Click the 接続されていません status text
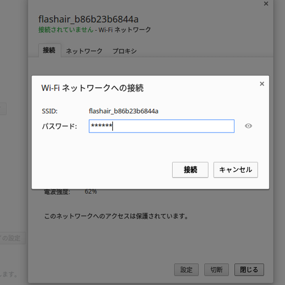This screenshot has height=285, width=285. pos(66,30)
